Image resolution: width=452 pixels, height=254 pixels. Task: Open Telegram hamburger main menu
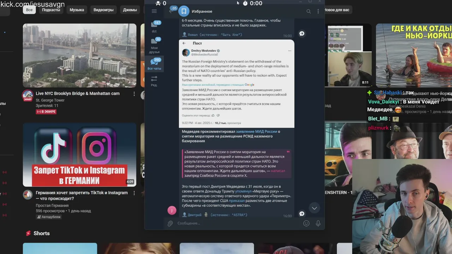click(x=154, y=11)
